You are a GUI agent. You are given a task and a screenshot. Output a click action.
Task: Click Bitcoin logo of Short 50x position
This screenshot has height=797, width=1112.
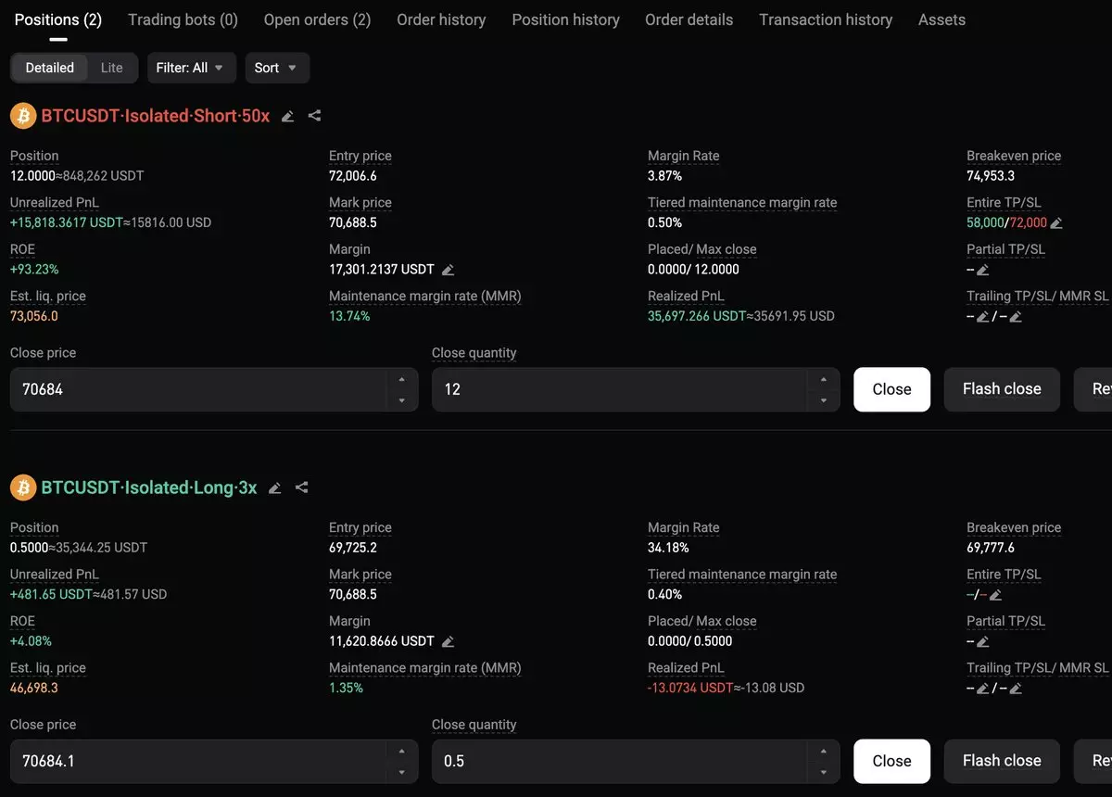pos(23,116)
